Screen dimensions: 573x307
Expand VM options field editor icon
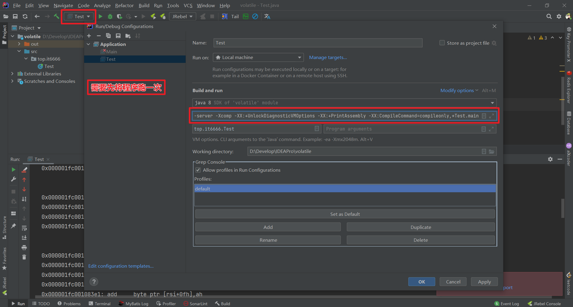pyautogui.click(x=492, y=116)
